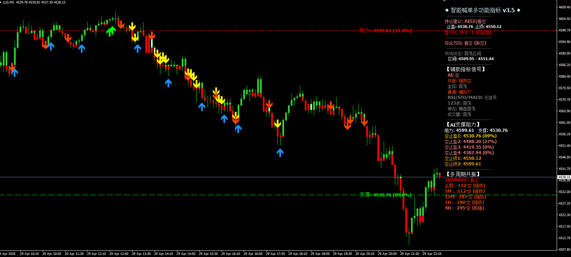Click the 空止盈1: 4530.76 (89%) target line
The width and height of the screenshot is (571, 257).
pyautogui.click(x=470, y=136)
